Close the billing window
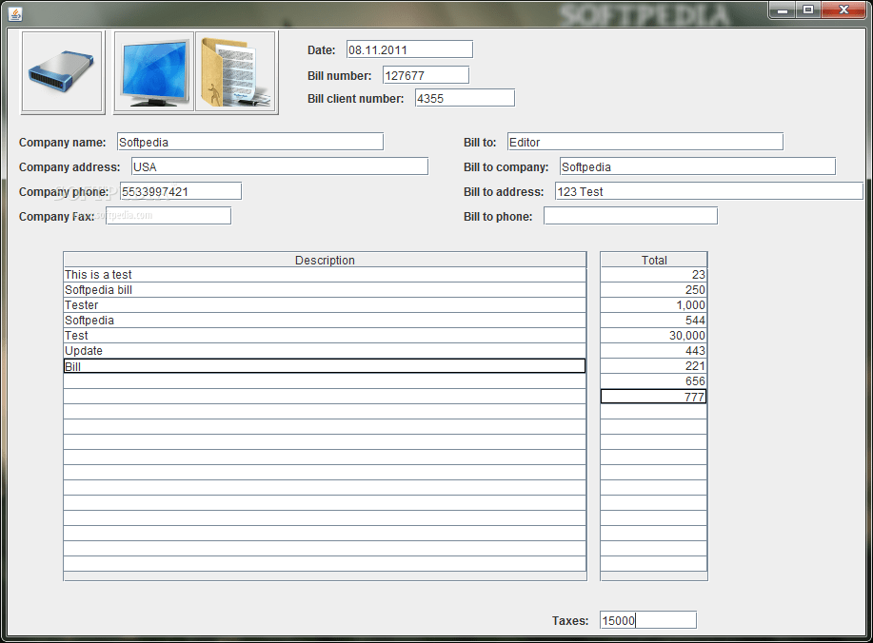This screenshot has width=873, height=643. 843,10
